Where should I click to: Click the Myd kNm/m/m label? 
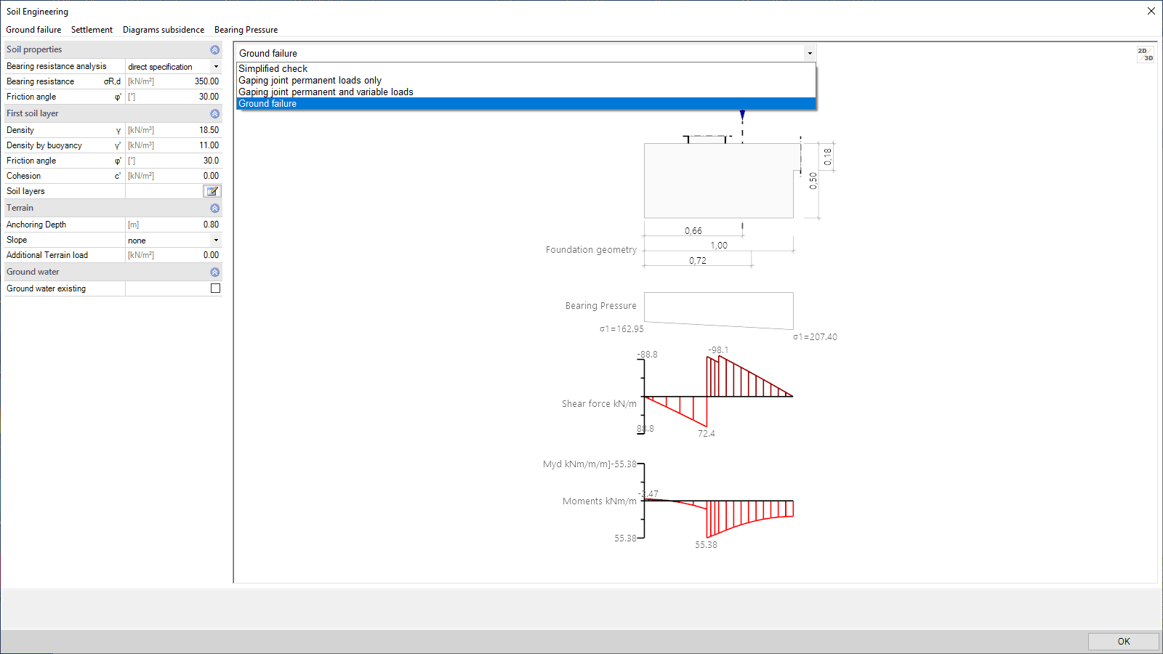[x=577, y=464]
